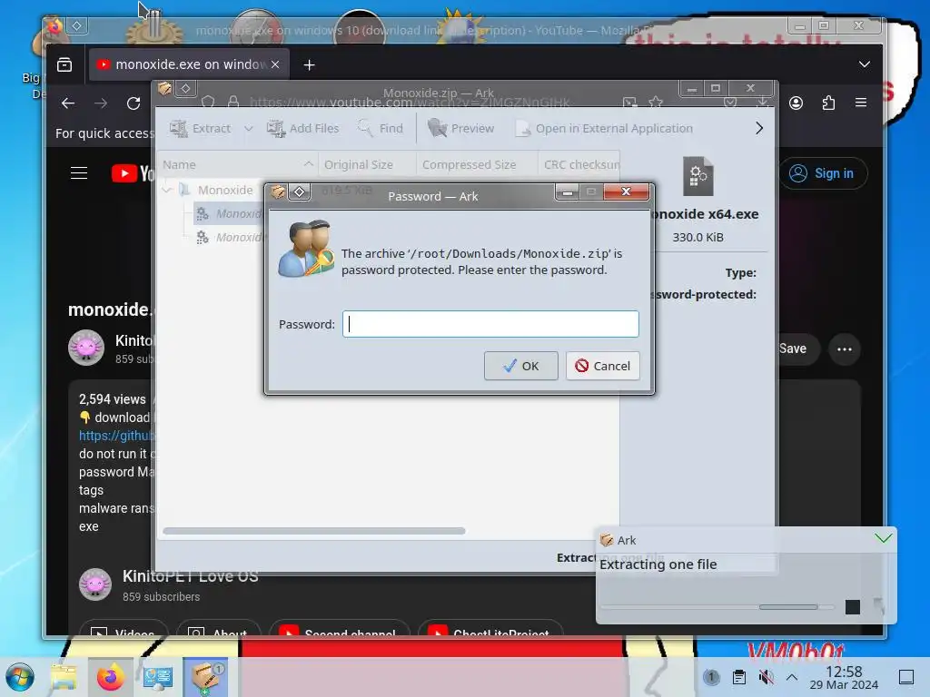Image resolution: width=930 pixels, height=697 pixels.
Task: Click the Find icon in Ark toolbar
Action: tap(365, 128)
